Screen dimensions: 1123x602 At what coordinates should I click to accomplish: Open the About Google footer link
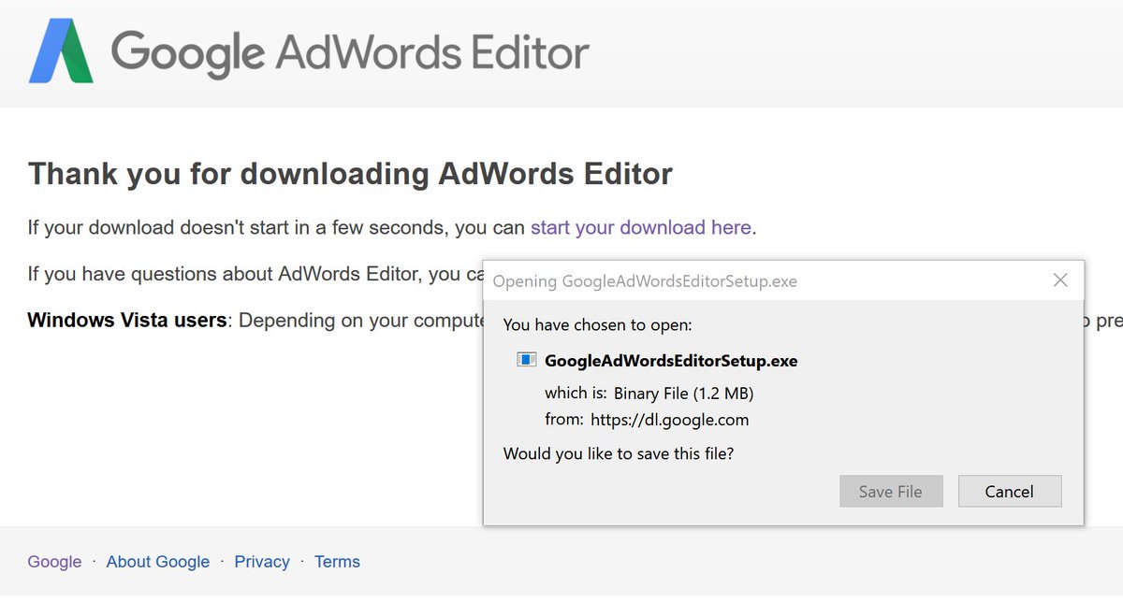[158, 562]
